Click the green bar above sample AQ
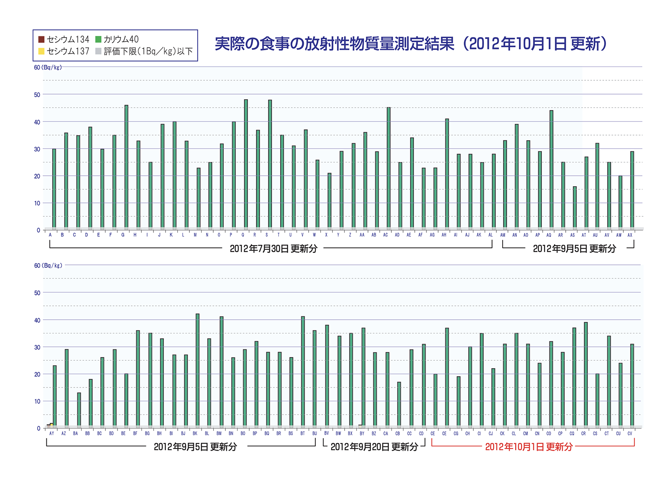Viewport: 669px width, 477px height. point(552,169)
